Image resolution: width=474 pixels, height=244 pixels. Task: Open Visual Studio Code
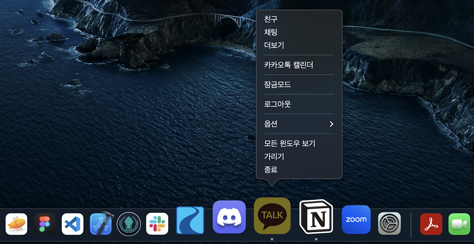click(72, 224)
